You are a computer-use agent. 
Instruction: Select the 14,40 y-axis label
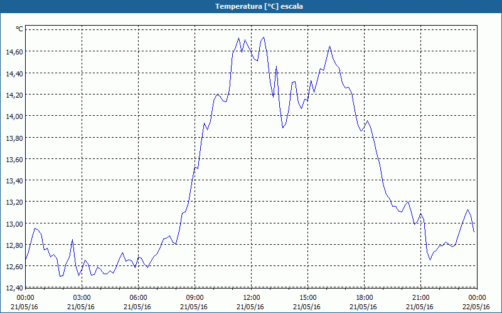pos(14,74)
